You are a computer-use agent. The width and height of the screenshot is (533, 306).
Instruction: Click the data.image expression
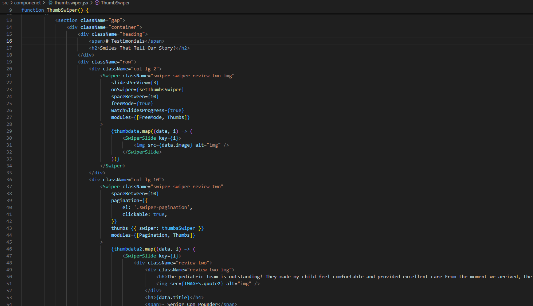pos(176,145)
